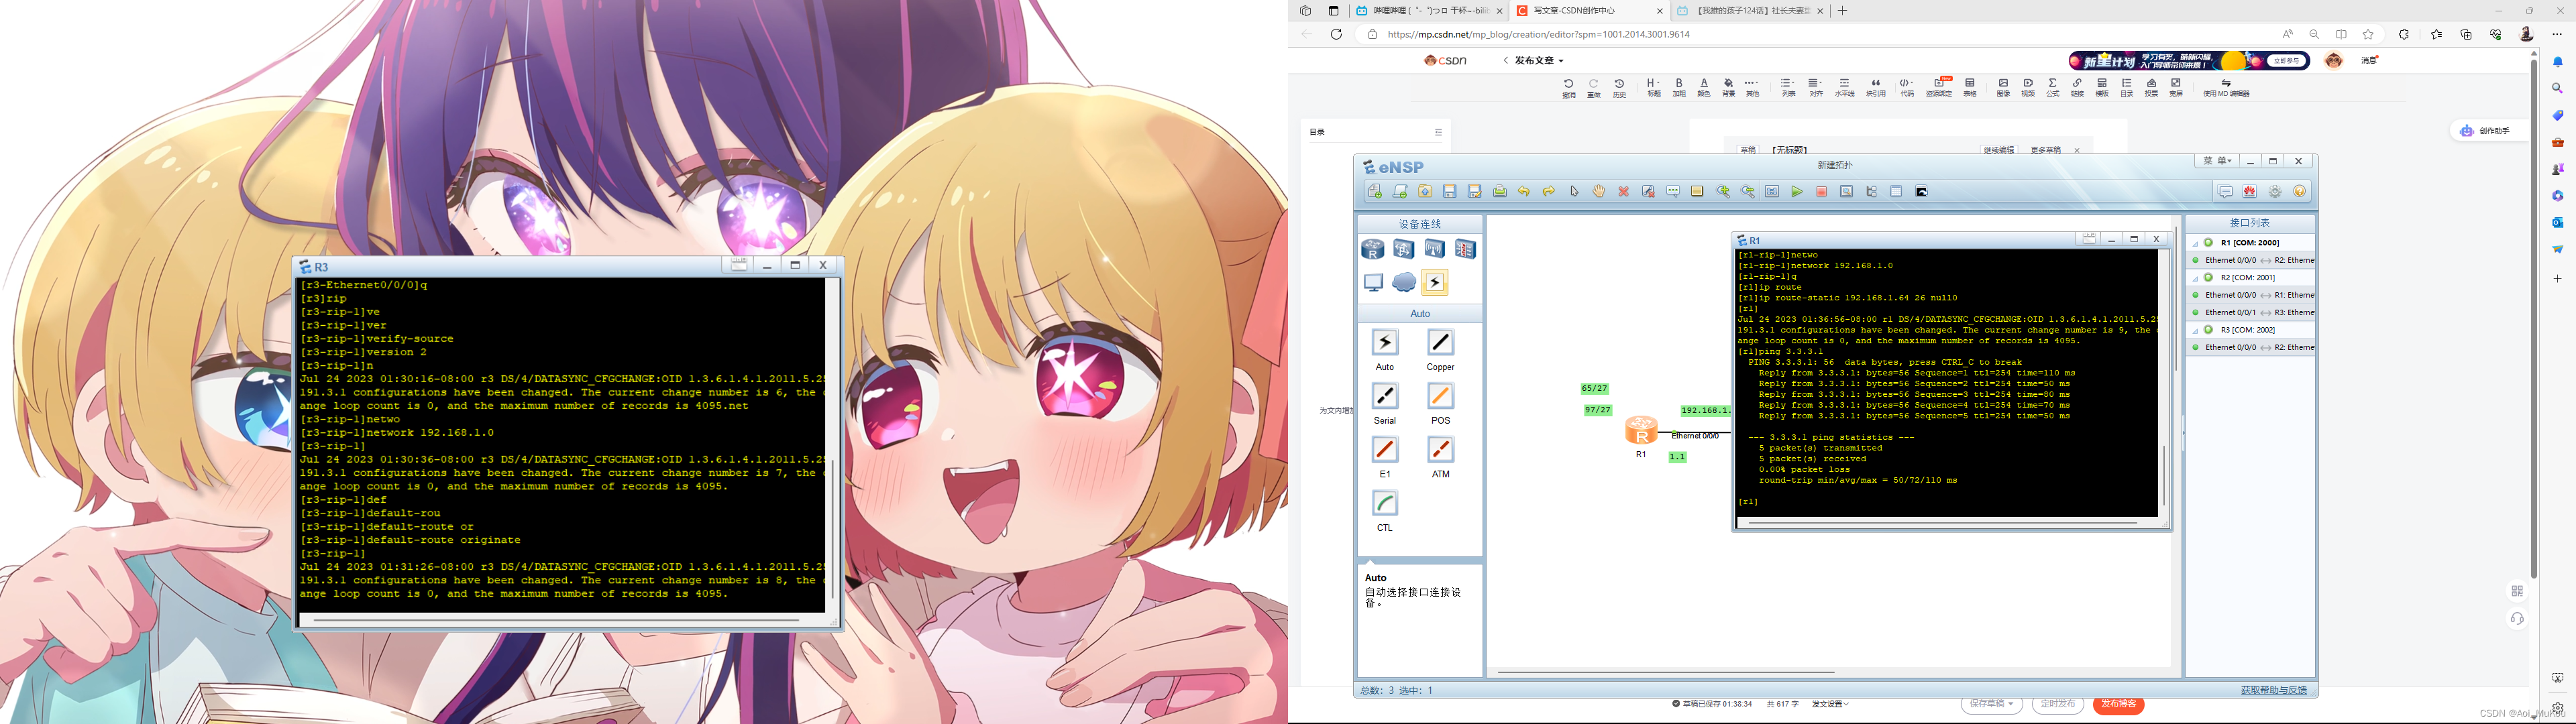Stop devices with red square button

(1822, 192)
